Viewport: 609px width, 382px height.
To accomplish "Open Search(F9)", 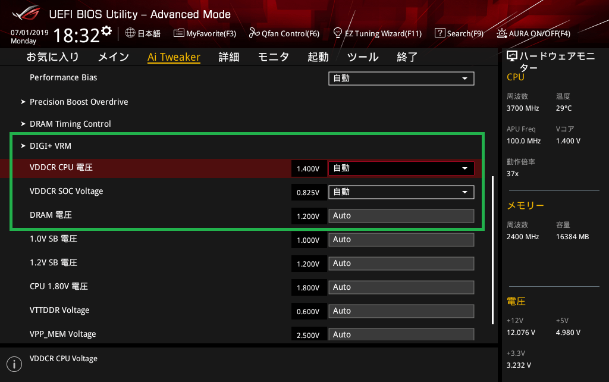I will coord(465,33).
